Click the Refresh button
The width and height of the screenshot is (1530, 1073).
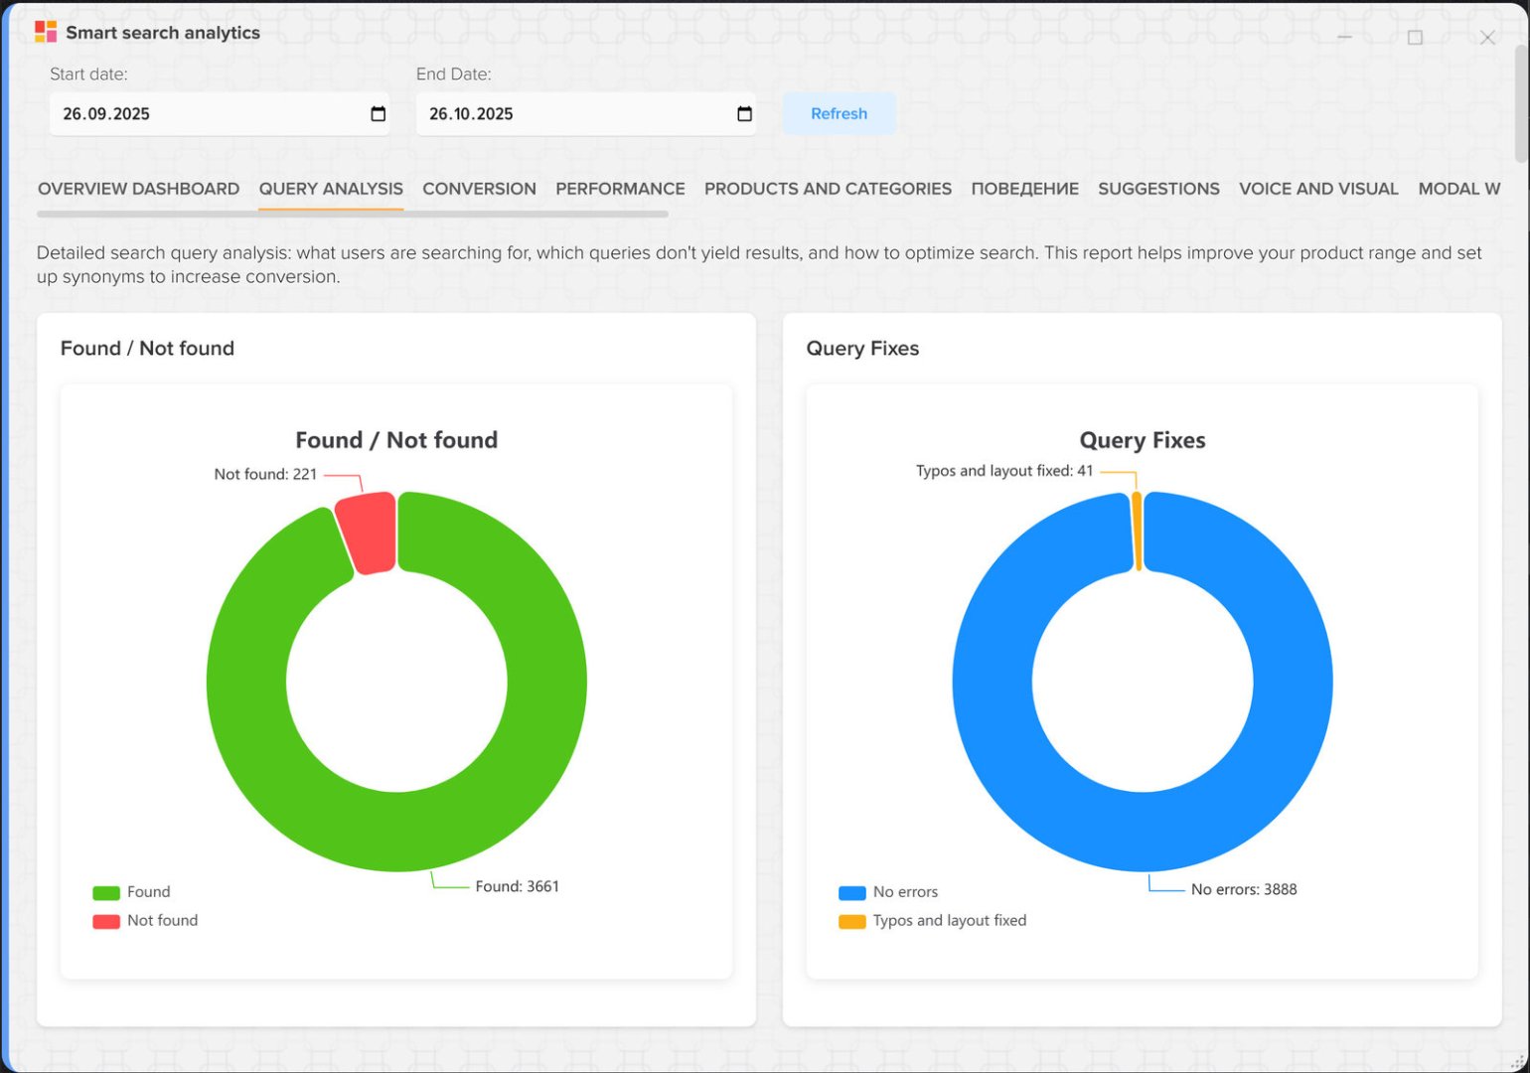(839, 114)
